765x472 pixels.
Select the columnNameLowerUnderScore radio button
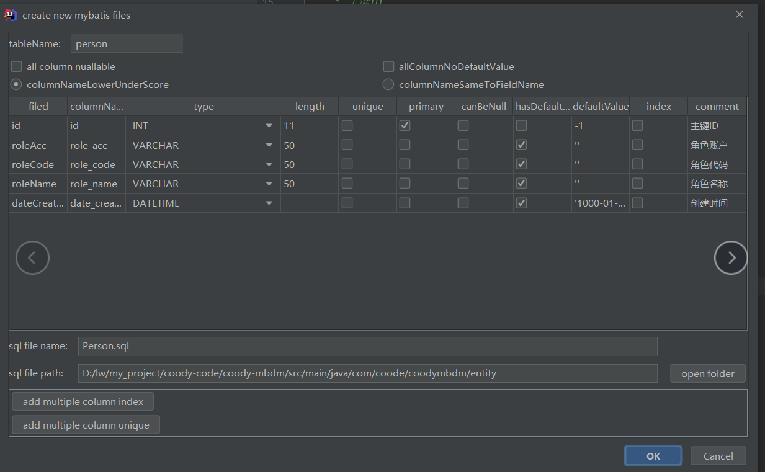coord(16,84)
